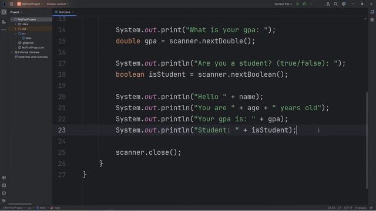Open the Services tool window
This screenshot has width=376, height=211.
point(4,178)
